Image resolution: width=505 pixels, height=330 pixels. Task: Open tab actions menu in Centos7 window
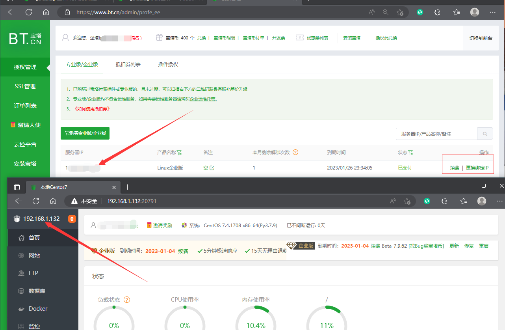point(17,187)
